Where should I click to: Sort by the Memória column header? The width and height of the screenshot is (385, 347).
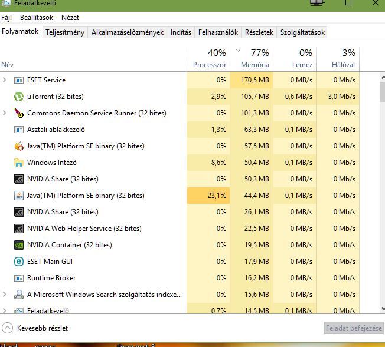[252, 60]
